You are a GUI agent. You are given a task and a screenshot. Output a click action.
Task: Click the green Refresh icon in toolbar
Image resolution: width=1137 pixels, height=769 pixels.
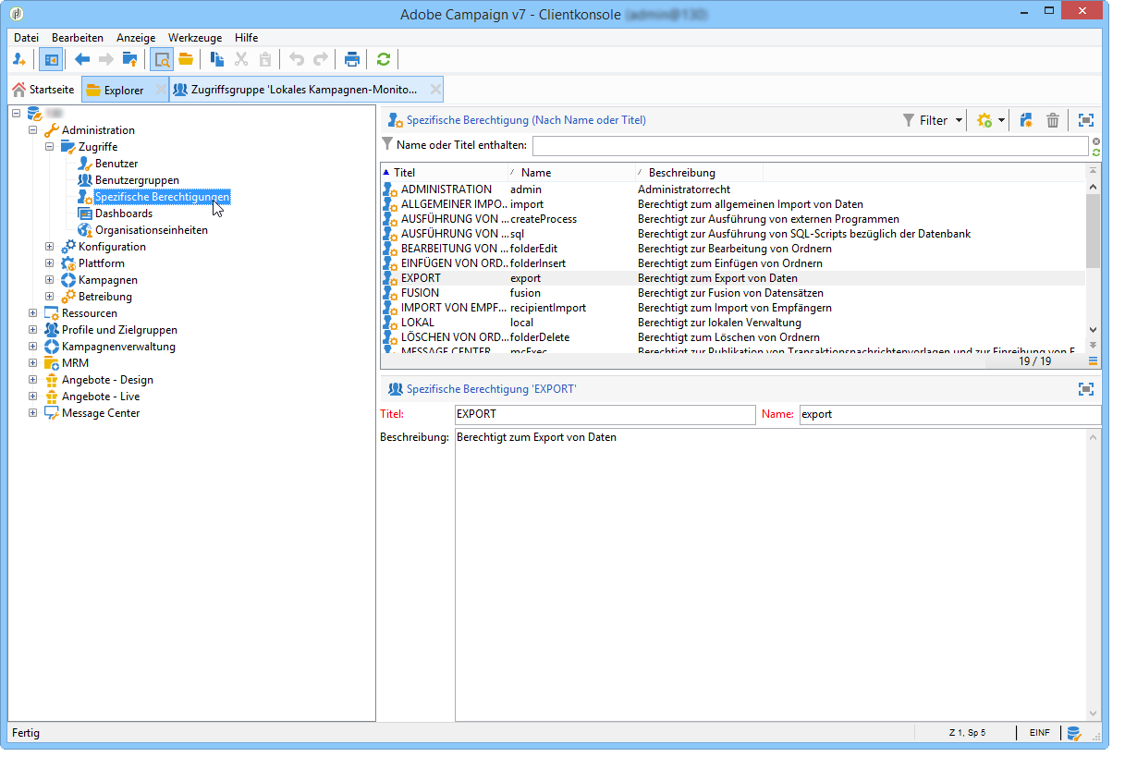[384, 59]
